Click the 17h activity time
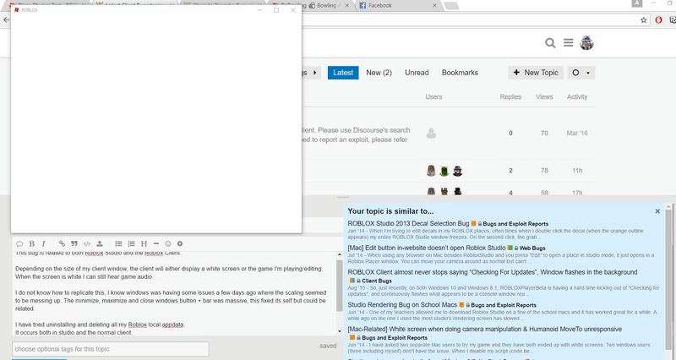 click(x=577, y=193)
